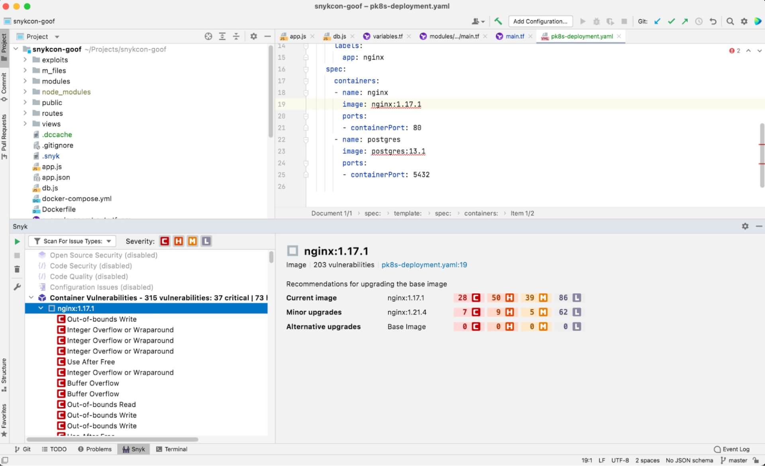Screen dimensions: 765x466
Task: Select Out-of-bounds Read vulnerability
Action: click(x=101, y=405)
